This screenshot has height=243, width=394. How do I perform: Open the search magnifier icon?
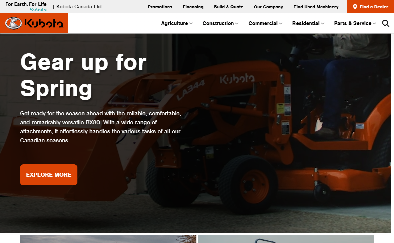coord(386,23)
